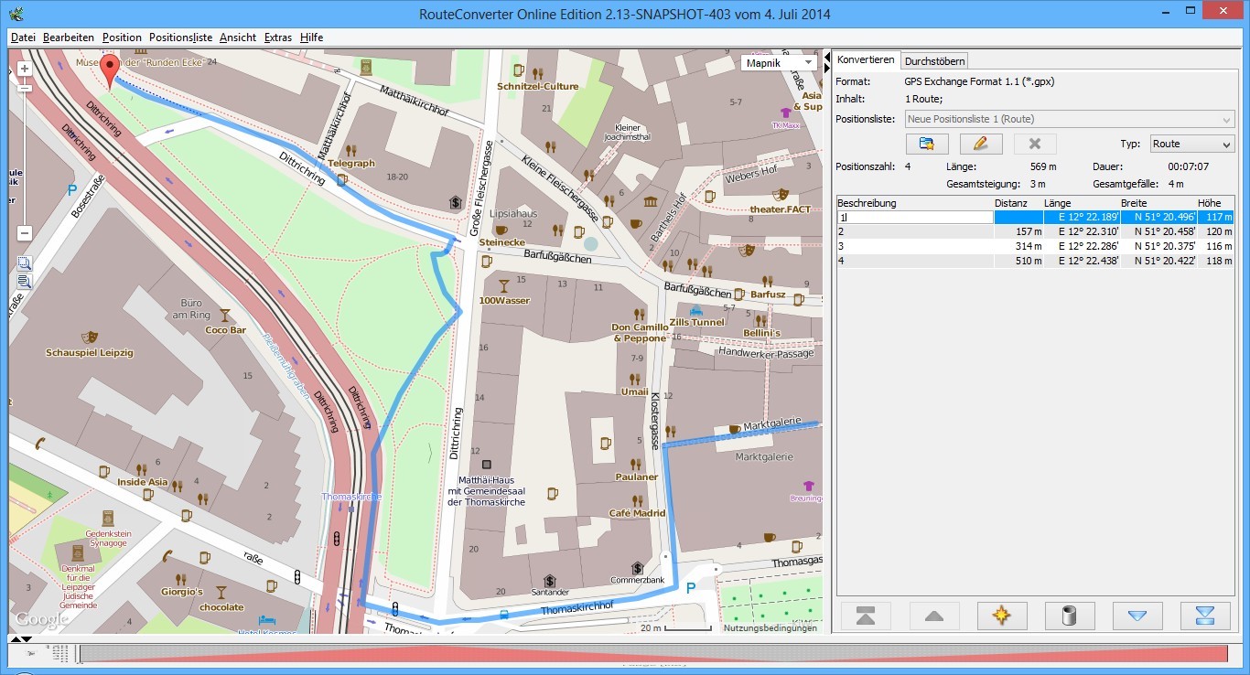Click the rename position list pencil icon
The width and height of the screenshot is (1250, 675).
pos(980,144)
